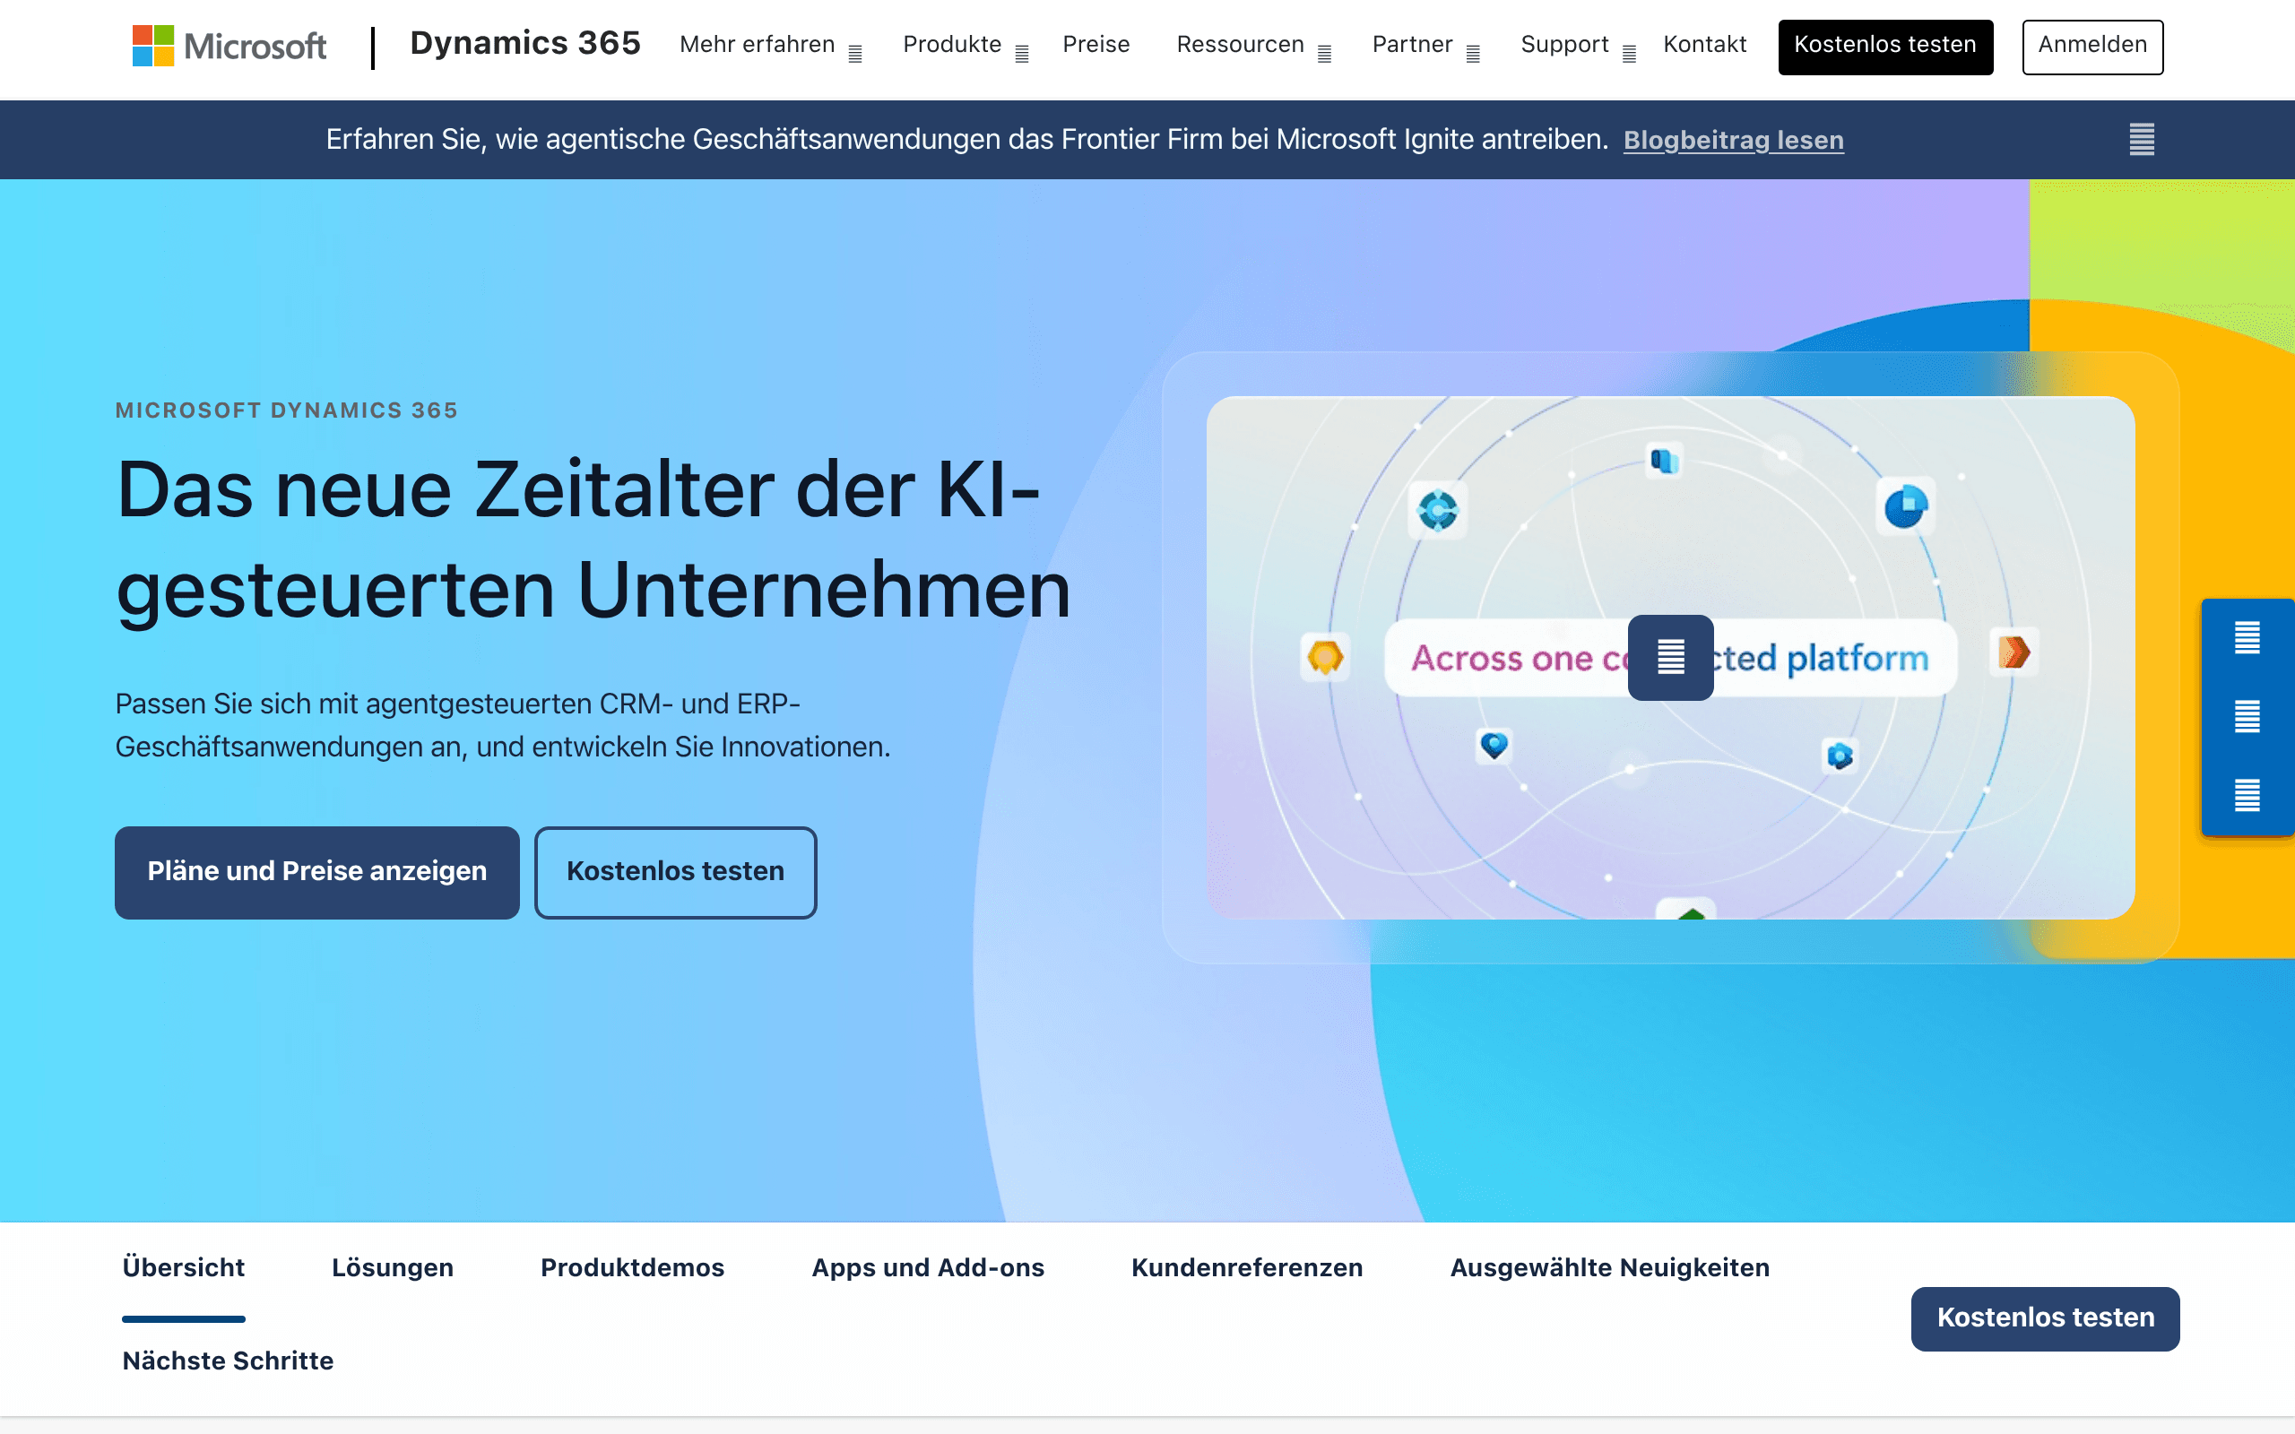Jump to the Nächste Schritte tab

click(228, 1361)
